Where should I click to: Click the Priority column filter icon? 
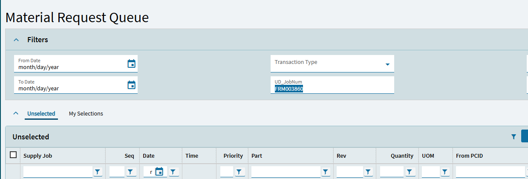click(x=239, y=172)
